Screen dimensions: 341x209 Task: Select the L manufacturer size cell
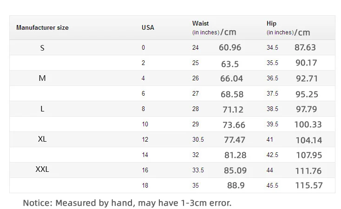42,109
